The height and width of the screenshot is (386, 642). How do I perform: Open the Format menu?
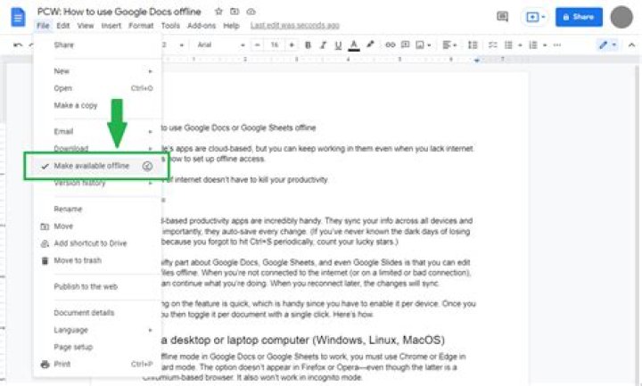tap(141, 25)
